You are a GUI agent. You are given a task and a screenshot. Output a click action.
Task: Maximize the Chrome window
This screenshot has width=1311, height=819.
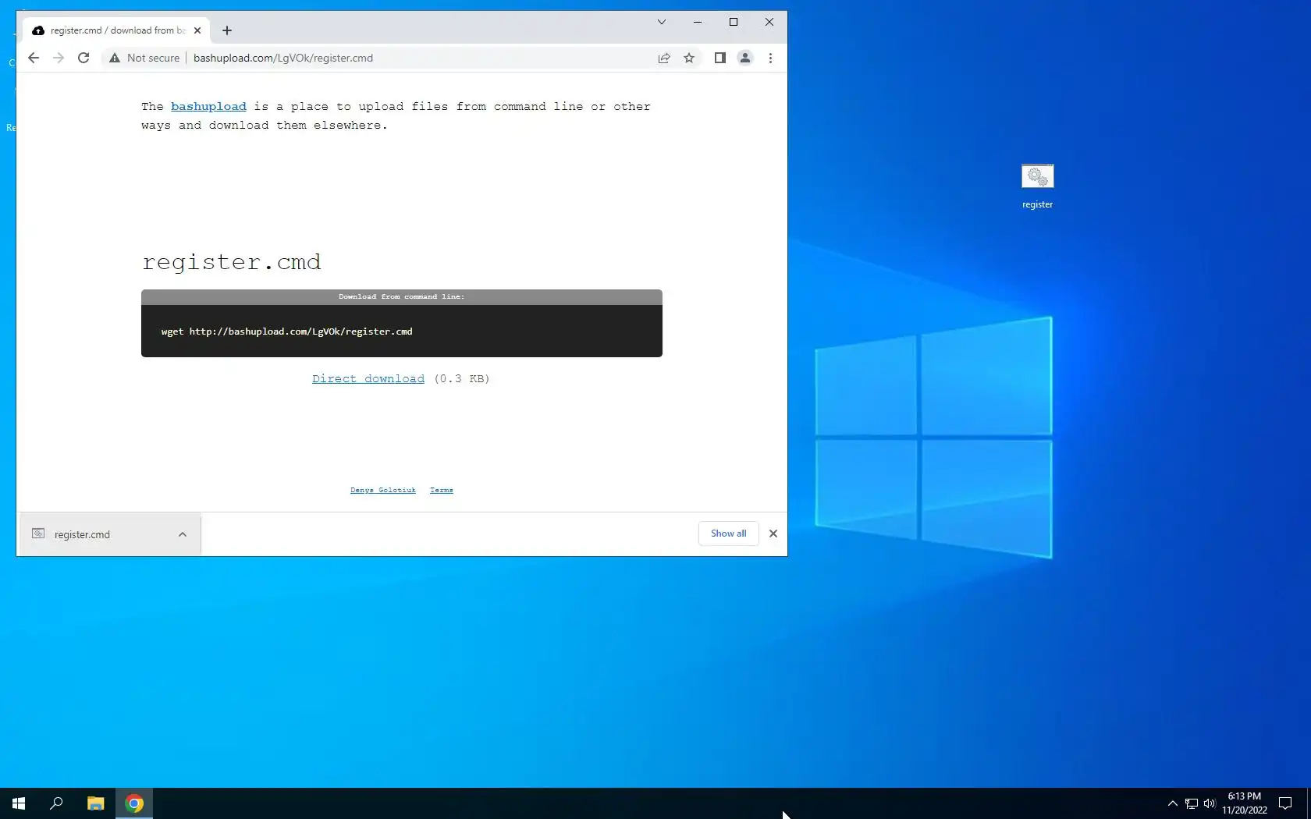click(734, 22)
